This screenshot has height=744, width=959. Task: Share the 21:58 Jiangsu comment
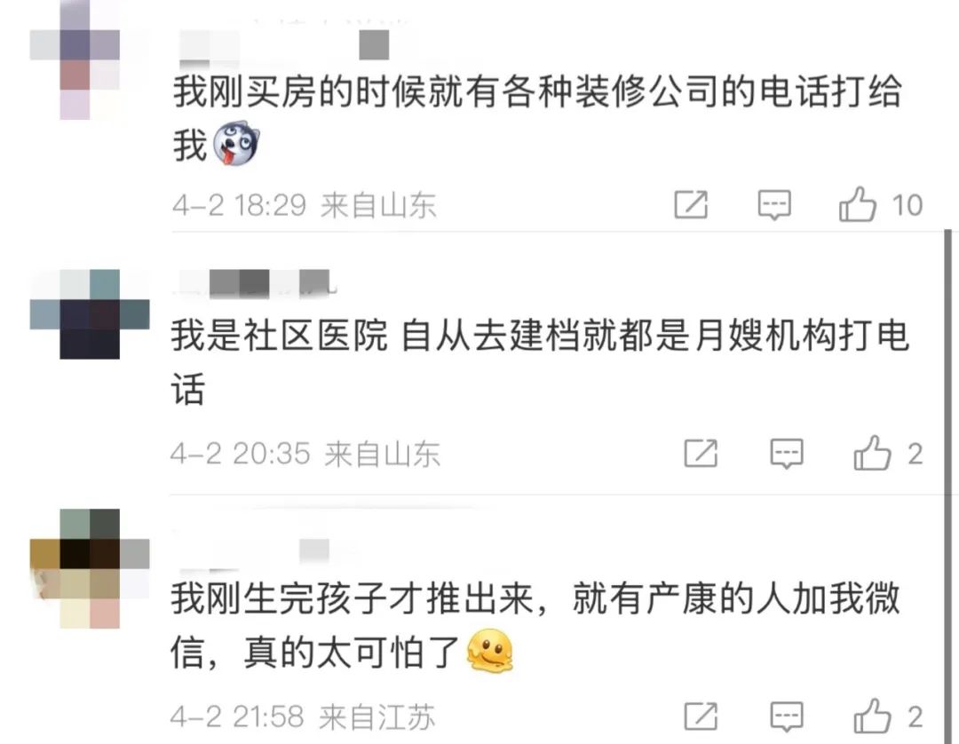701,716
